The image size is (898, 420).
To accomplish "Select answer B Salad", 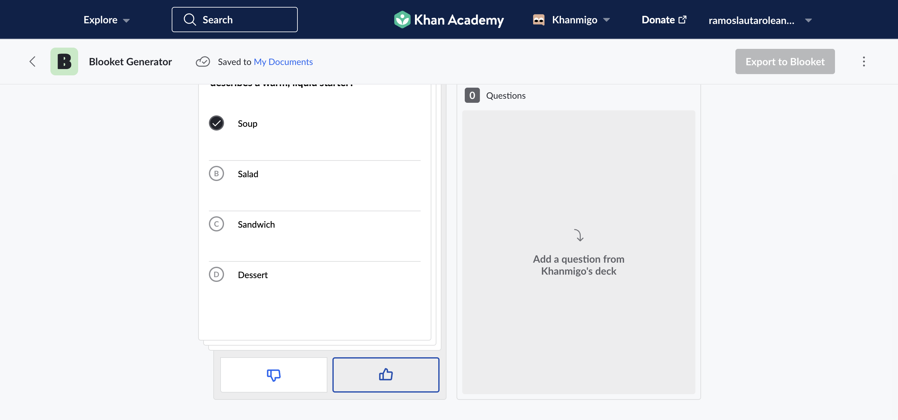I will pyautogui.click(x=314, y=174).
